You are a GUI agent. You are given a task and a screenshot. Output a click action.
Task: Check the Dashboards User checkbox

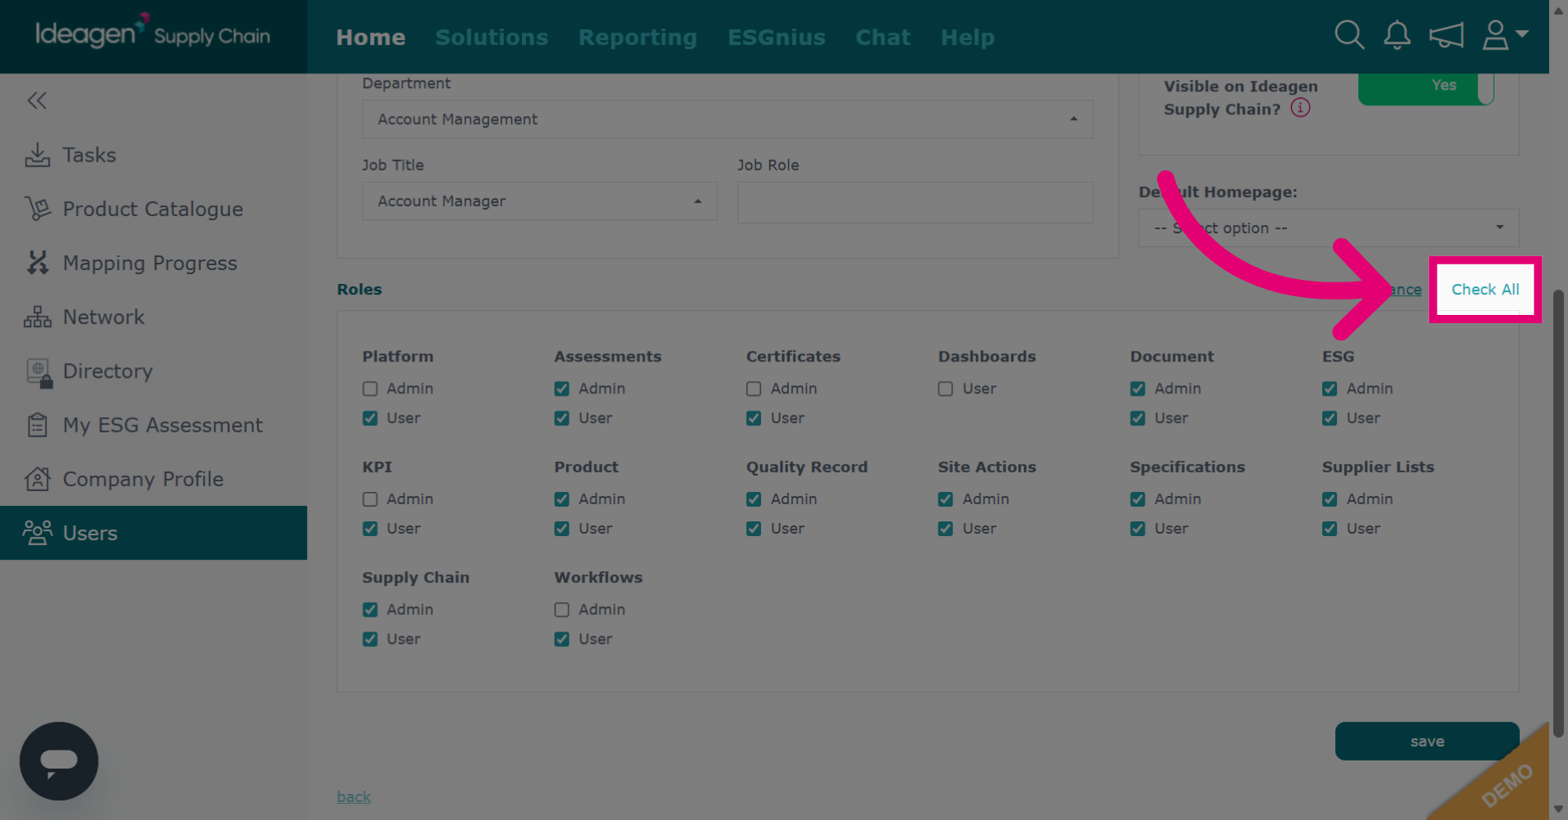(x=946, y=389)
